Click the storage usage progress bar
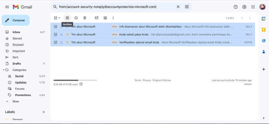Viewport: 269px width, 124px height. tap(75, 80)
